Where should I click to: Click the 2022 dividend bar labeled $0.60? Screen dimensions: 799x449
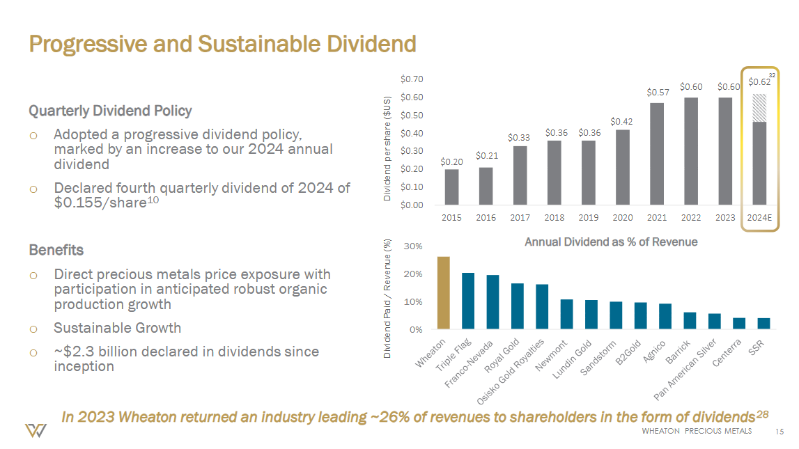pyautogui.click(x=691, y=151)
